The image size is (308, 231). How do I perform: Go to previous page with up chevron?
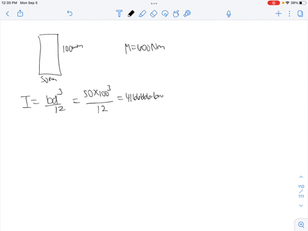[x=301, y=177]
